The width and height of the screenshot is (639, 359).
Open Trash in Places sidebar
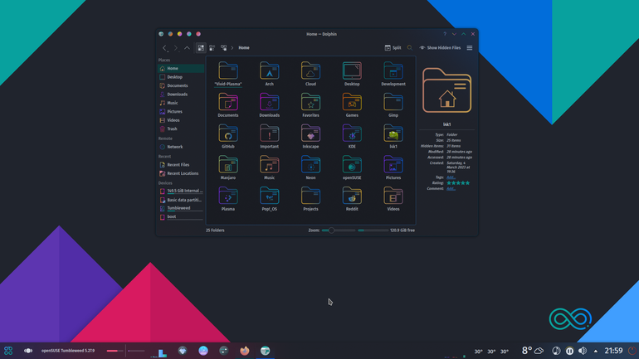181,129
